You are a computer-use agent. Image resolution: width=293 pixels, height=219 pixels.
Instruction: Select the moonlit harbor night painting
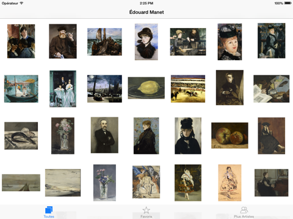tap(104, 89)
